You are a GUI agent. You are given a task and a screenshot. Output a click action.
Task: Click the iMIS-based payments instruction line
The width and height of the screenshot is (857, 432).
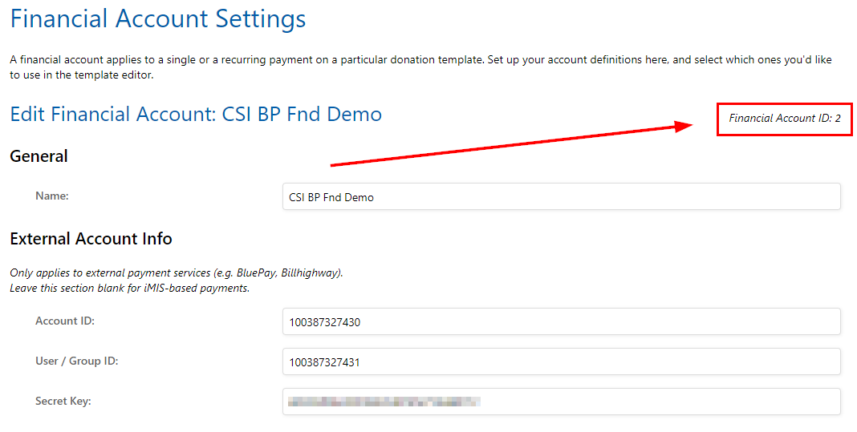129,288
